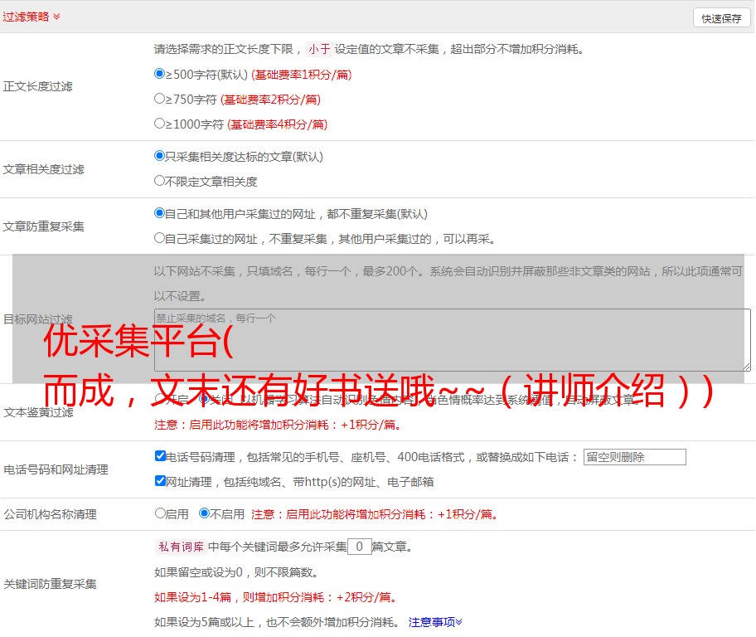Enable 公司机构名称清理 with 启用 radio
The width and height of the screenshot is (756, 637).
[160, 513]
